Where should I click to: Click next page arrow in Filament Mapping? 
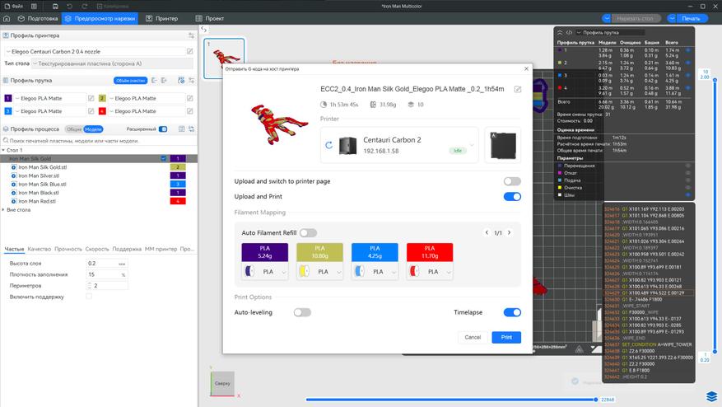coord(510,233)
